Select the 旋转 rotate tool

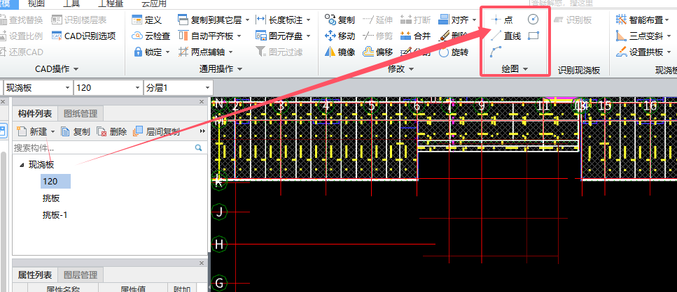tap(454, 52)
